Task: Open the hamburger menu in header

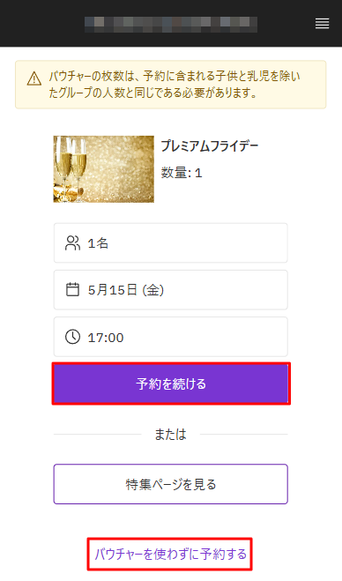Action: (322, 24)
